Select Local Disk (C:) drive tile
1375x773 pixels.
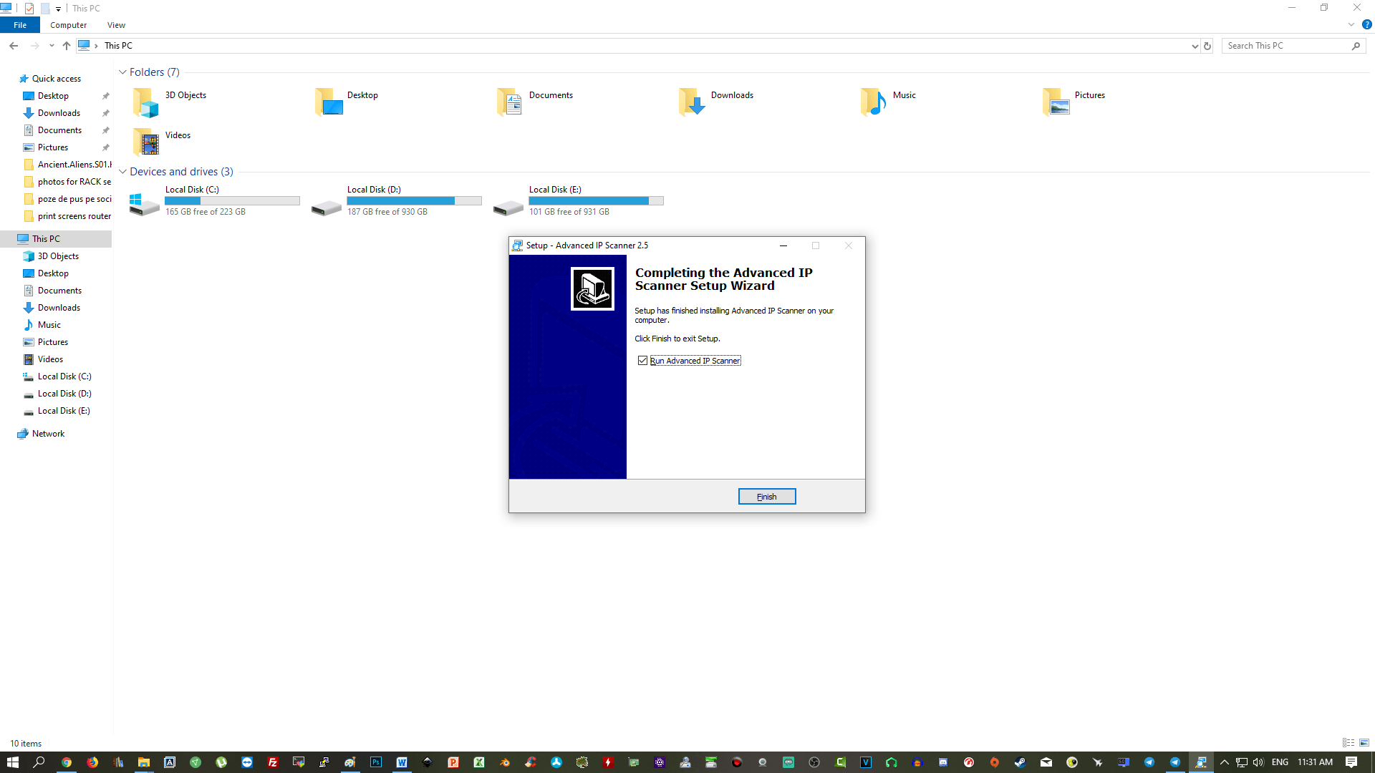(215, 201)
